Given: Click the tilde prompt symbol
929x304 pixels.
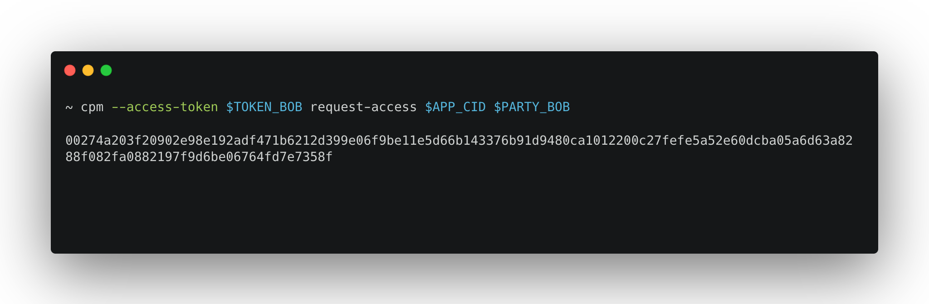Looking at the screenshot, I should pos(69,108).
